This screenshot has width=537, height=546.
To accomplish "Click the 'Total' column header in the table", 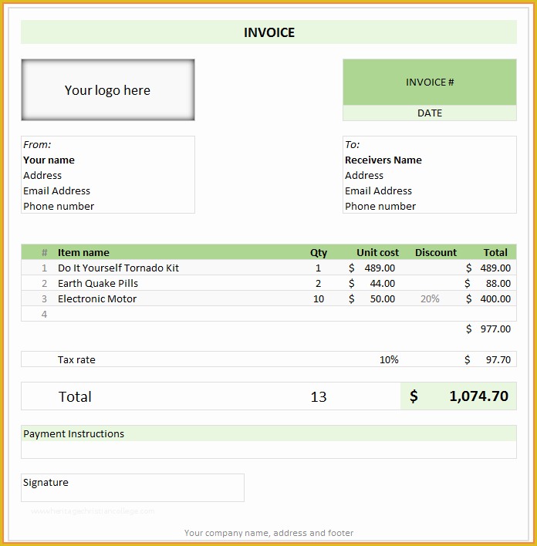I will [495, 252].
